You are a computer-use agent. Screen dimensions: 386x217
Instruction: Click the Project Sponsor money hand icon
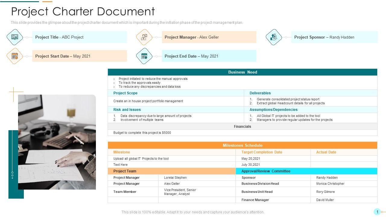pos(274,37)
